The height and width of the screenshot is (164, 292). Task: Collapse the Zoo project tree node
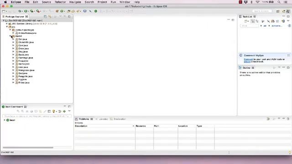click(4, 20)
